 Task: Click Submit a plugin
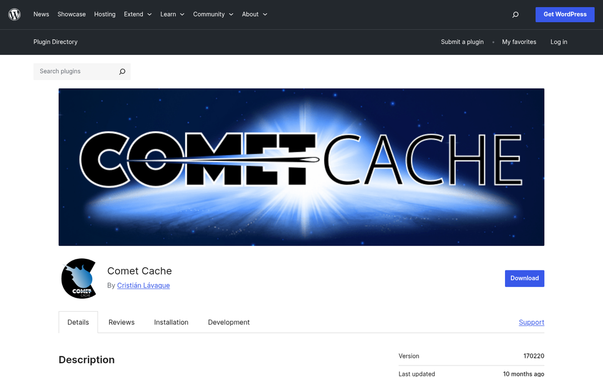(462, 42)
